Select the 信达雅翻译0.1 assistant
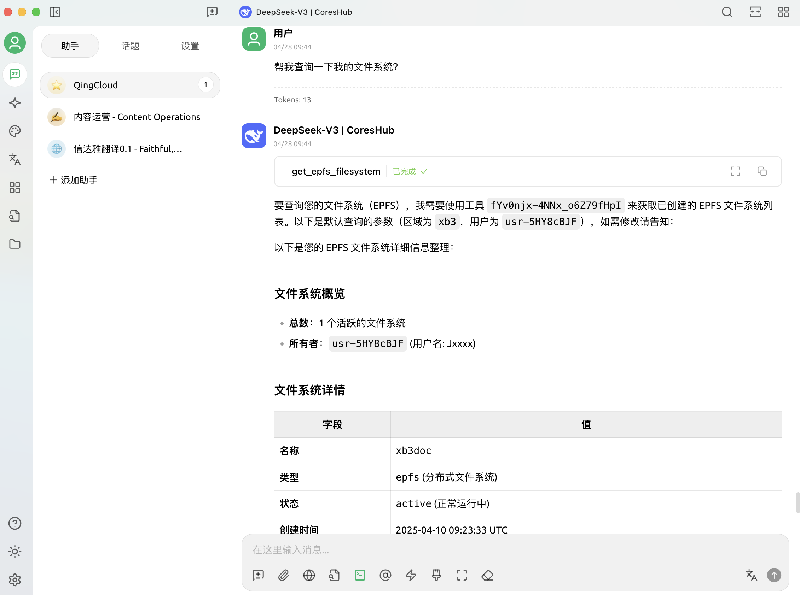Viewport: 800px width, 595px height. pyautogui.click(x=130, y=149)
